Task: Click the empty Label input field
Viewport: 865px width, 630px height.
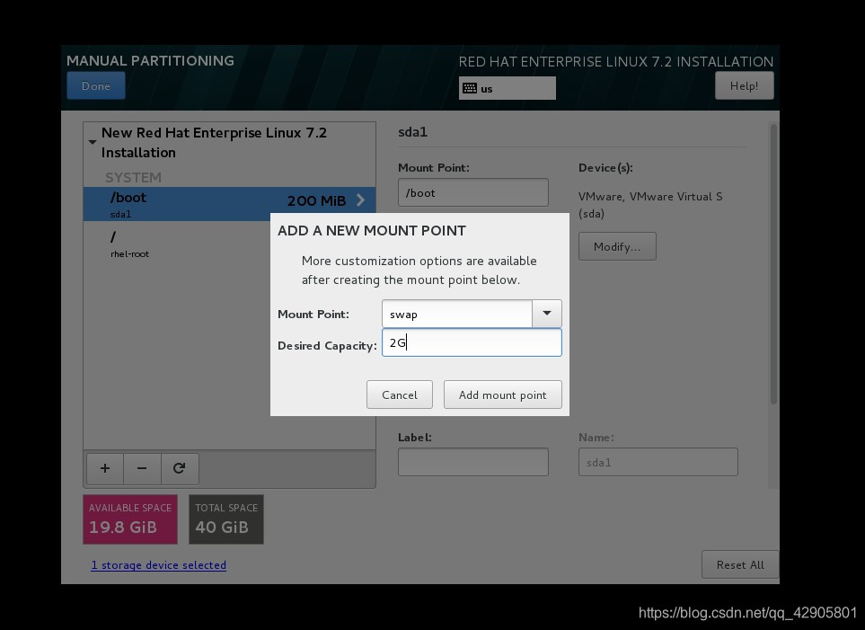Action: pos(473,462)
